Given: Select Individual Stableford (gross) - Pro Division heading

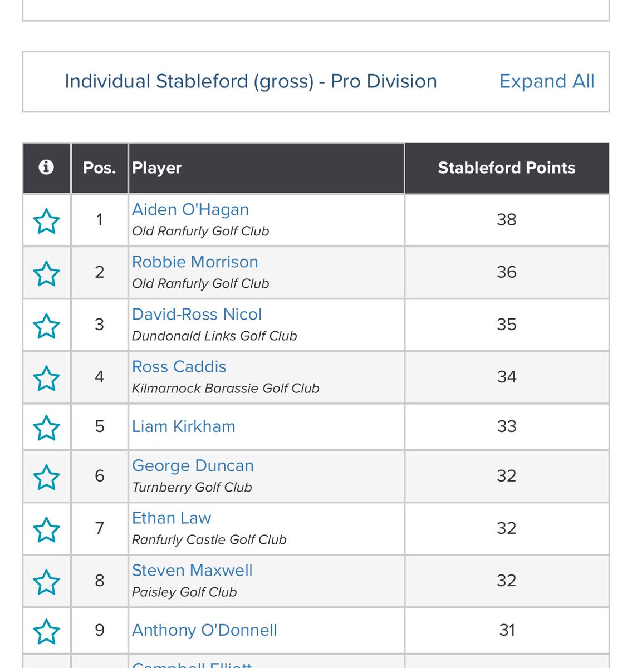Looking at the screenshot, I should [251, 81].
